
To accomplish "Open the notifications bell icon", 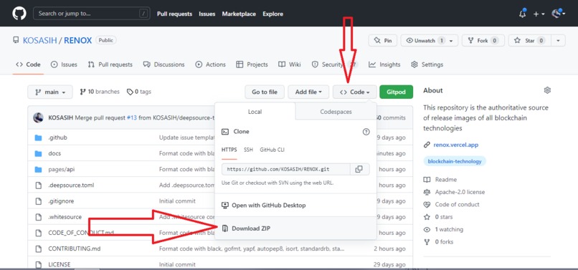I will tap(522, 14).
